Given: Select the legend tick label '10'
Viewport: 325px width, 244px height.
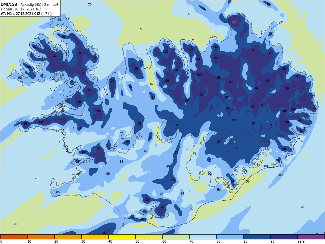Looking at the screenshot, I should tap(29, 241).
